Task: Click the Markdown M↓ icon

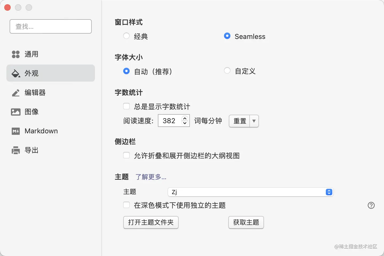Action: pyautogui.click(x=16, y=131)
